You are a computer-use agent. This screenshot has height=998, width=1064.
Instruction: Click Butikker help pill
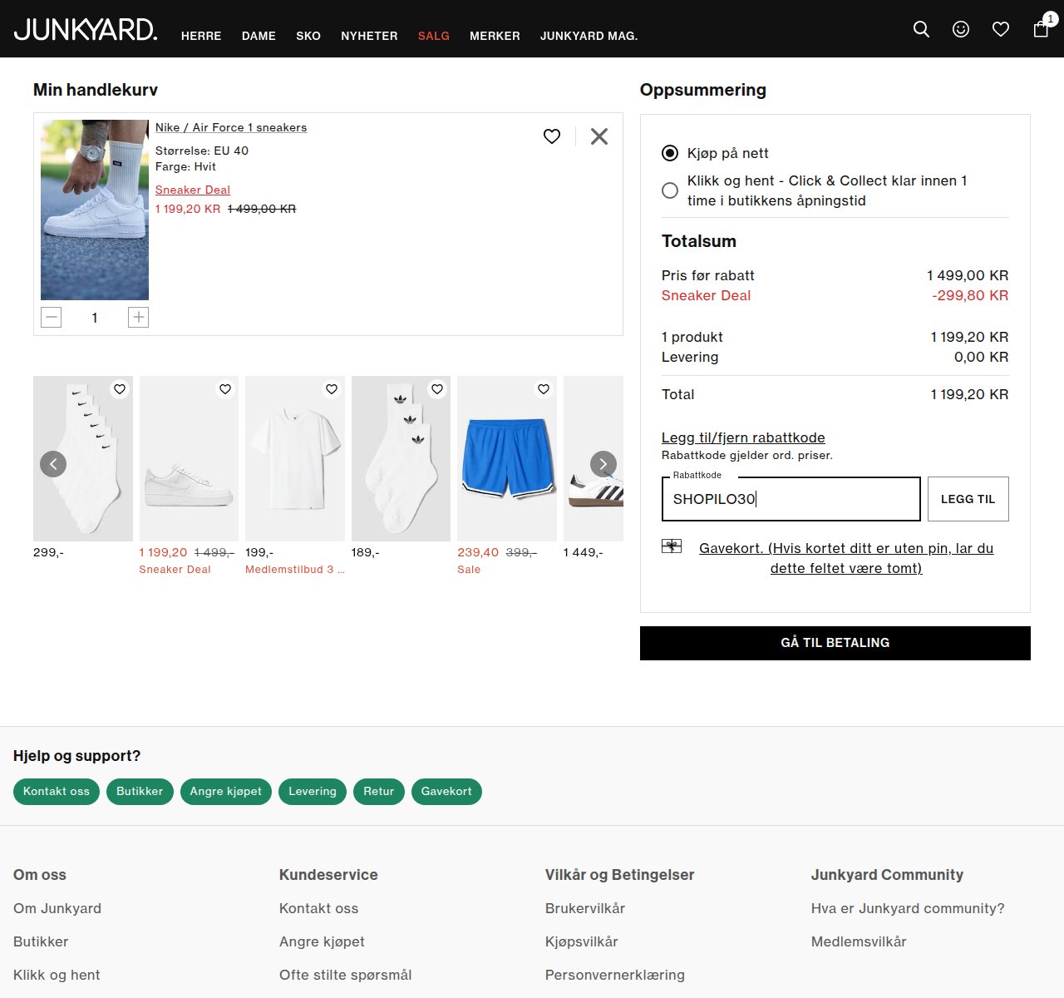tap(140, 791)
